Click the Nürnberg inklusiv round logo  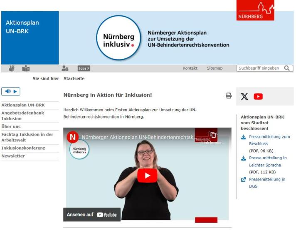(118, 38)
